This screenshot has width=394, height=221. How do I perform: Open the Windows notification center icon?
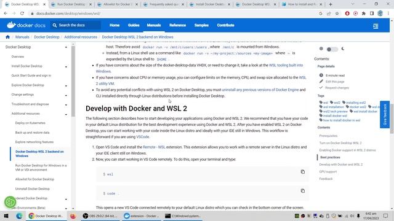[386, 215]
